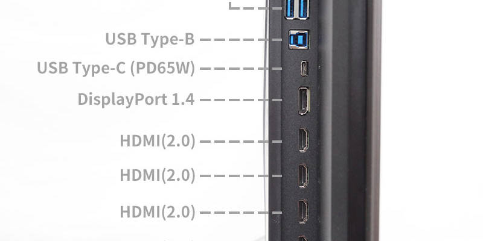Image resolution: width=483 pixels, height=241 pixels.
Task: Select the "USB Type-C (PD65W)" label
Action: (x=116, y=68)
